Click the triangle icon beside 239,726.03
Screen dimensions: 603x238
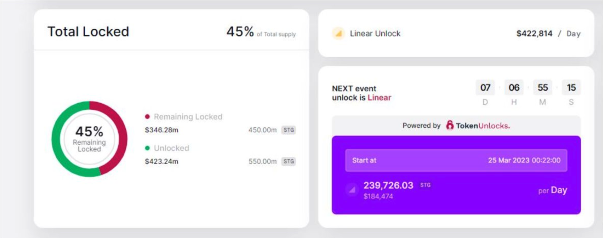352,190
